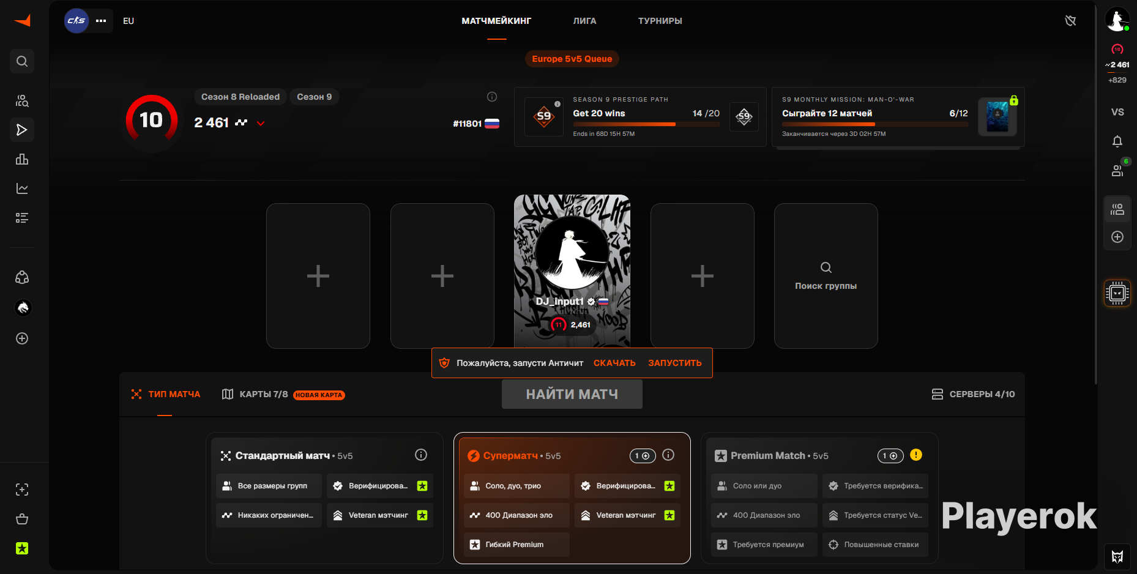Click the FACEIT logo at top left
The width and height of the screenshot is (1137, 574).
tap(22, 21)
